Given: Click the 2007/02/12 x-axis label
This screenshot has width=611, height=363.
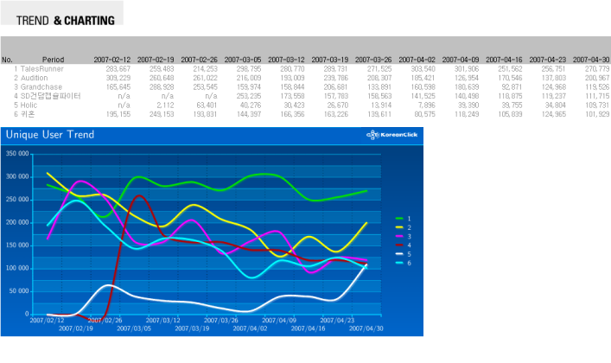Looking at the screenshot, I should pos(47,321).
